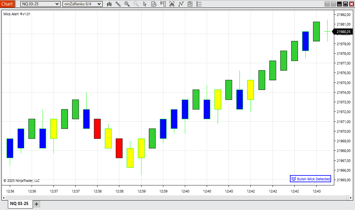355x210 pixels.
Task: Click the 21980,25 current price marker
Action: point(343,32)
